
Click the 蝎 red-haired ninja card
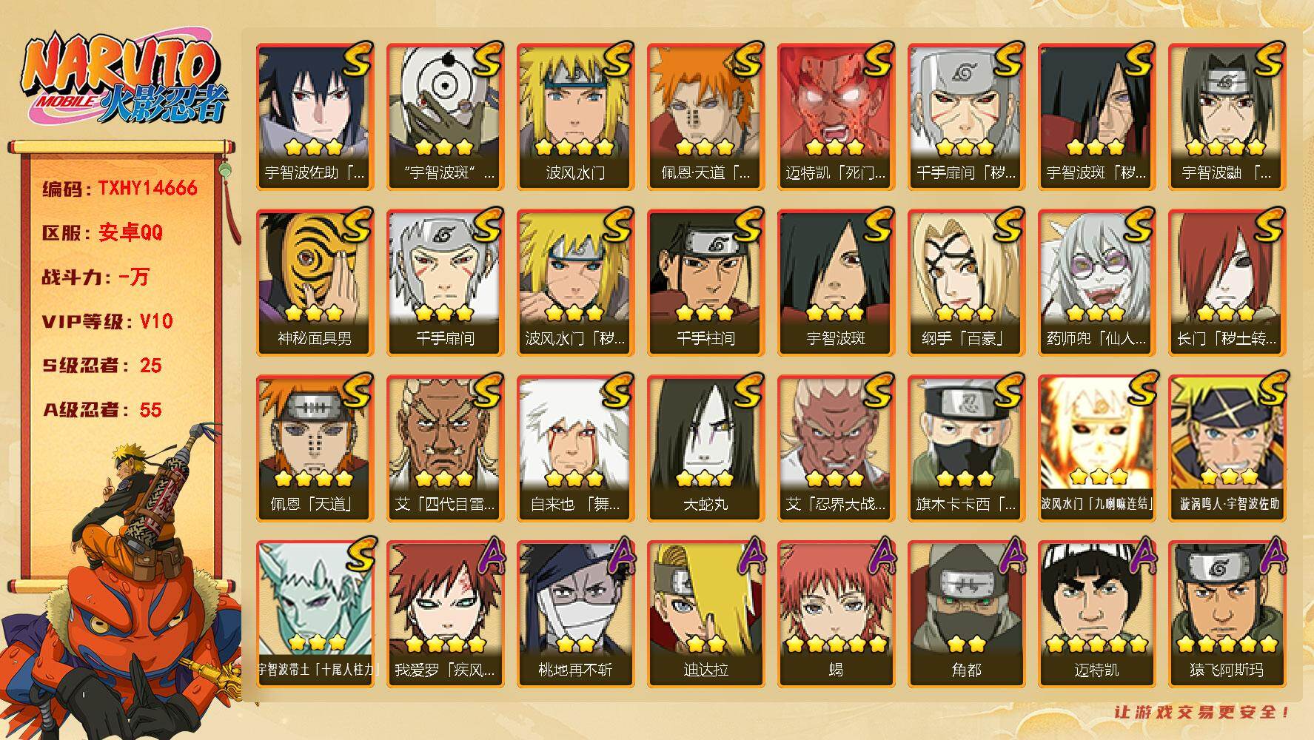pyautogui.click(x=836, y=613)
